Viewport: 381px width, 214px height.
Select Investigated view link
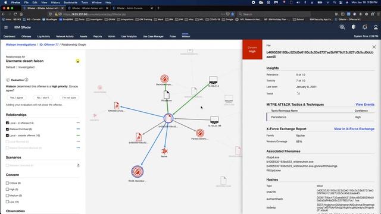click(x=26, y=67)
